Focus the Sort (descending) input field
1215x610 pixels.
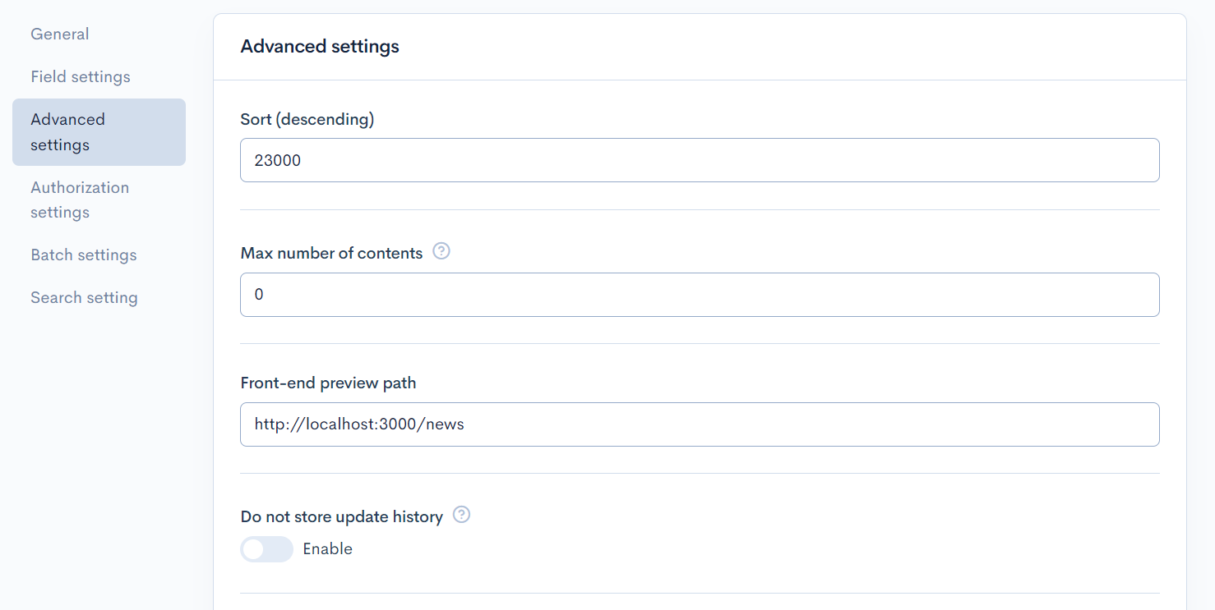(699, 160)
